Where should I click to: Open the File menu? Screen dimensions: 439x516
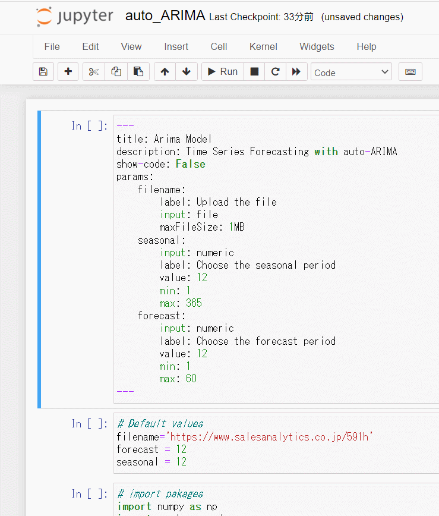point(52,46)
